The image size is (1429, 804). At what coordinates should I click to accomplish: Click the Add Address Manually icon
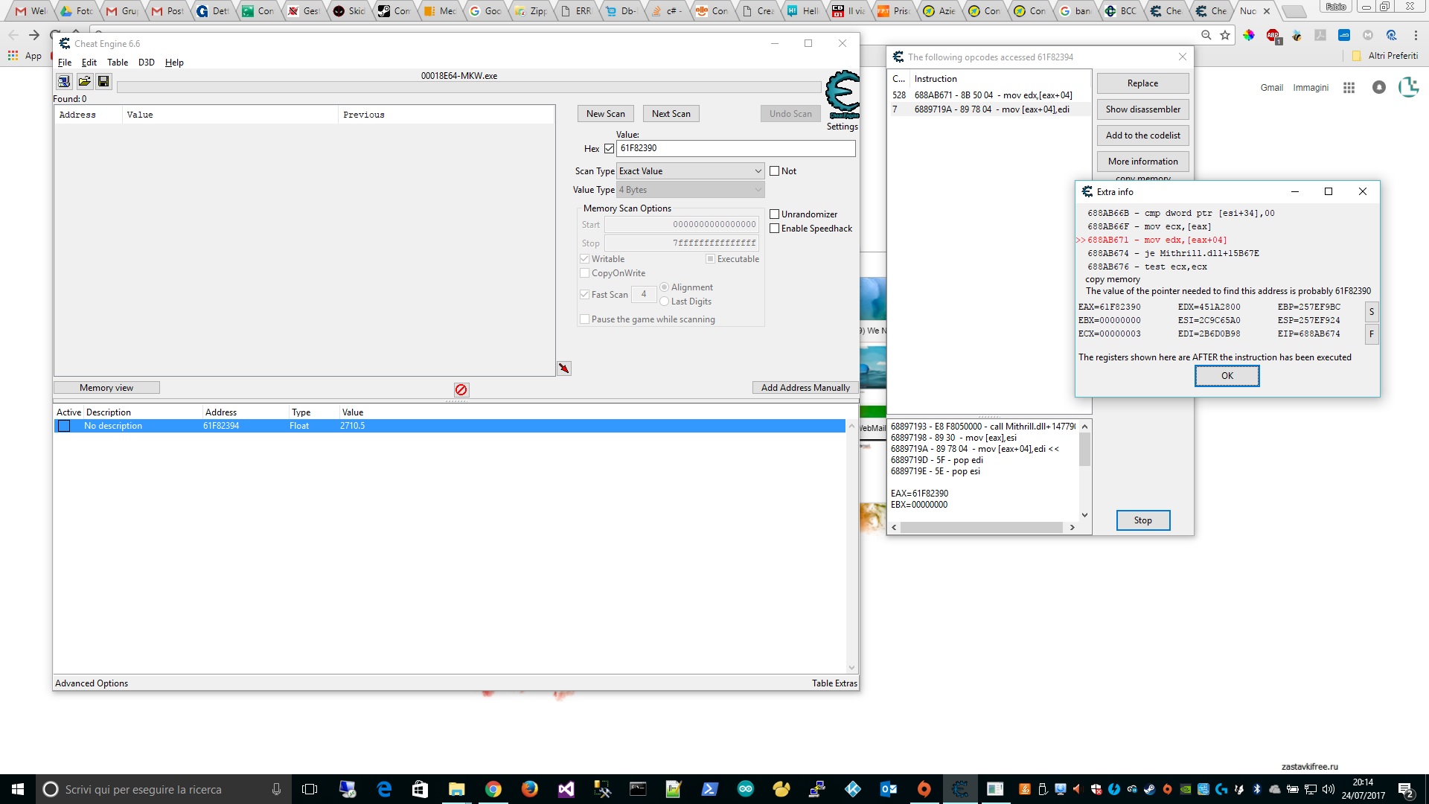[806, 387]
